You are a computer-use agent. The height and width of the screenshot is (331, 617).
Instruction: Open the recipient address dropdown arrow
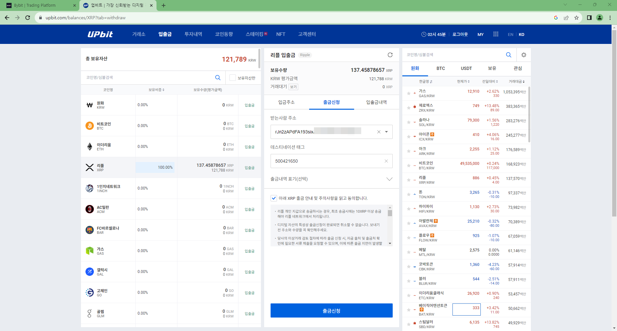click(x=386, y=132)
